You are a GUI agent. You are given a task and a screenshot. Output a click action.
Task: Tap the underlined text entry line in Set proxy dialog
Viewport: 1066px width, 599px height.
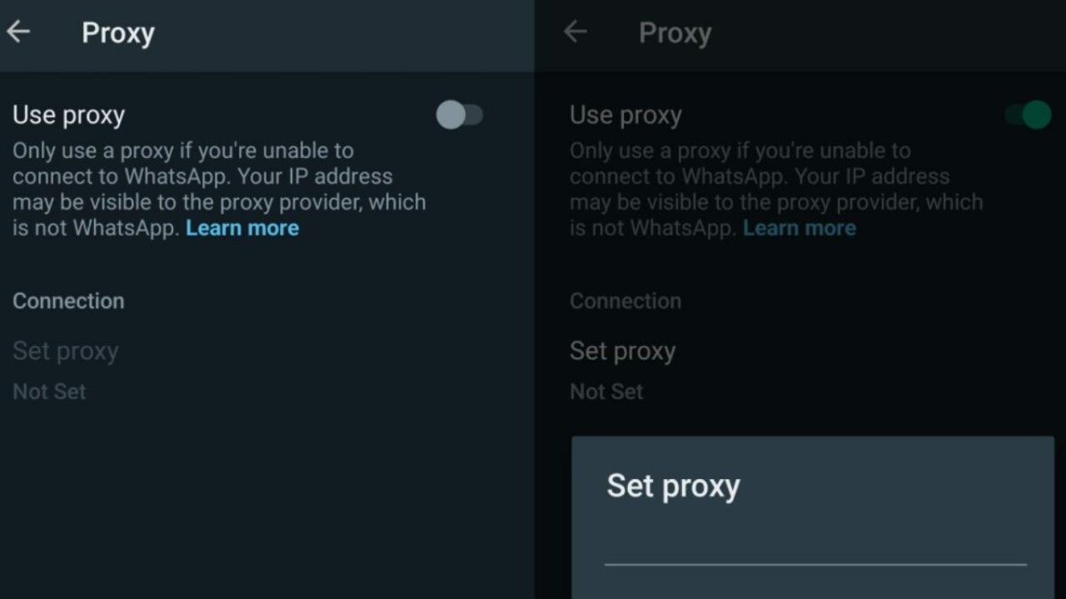[x=814, y=566]
